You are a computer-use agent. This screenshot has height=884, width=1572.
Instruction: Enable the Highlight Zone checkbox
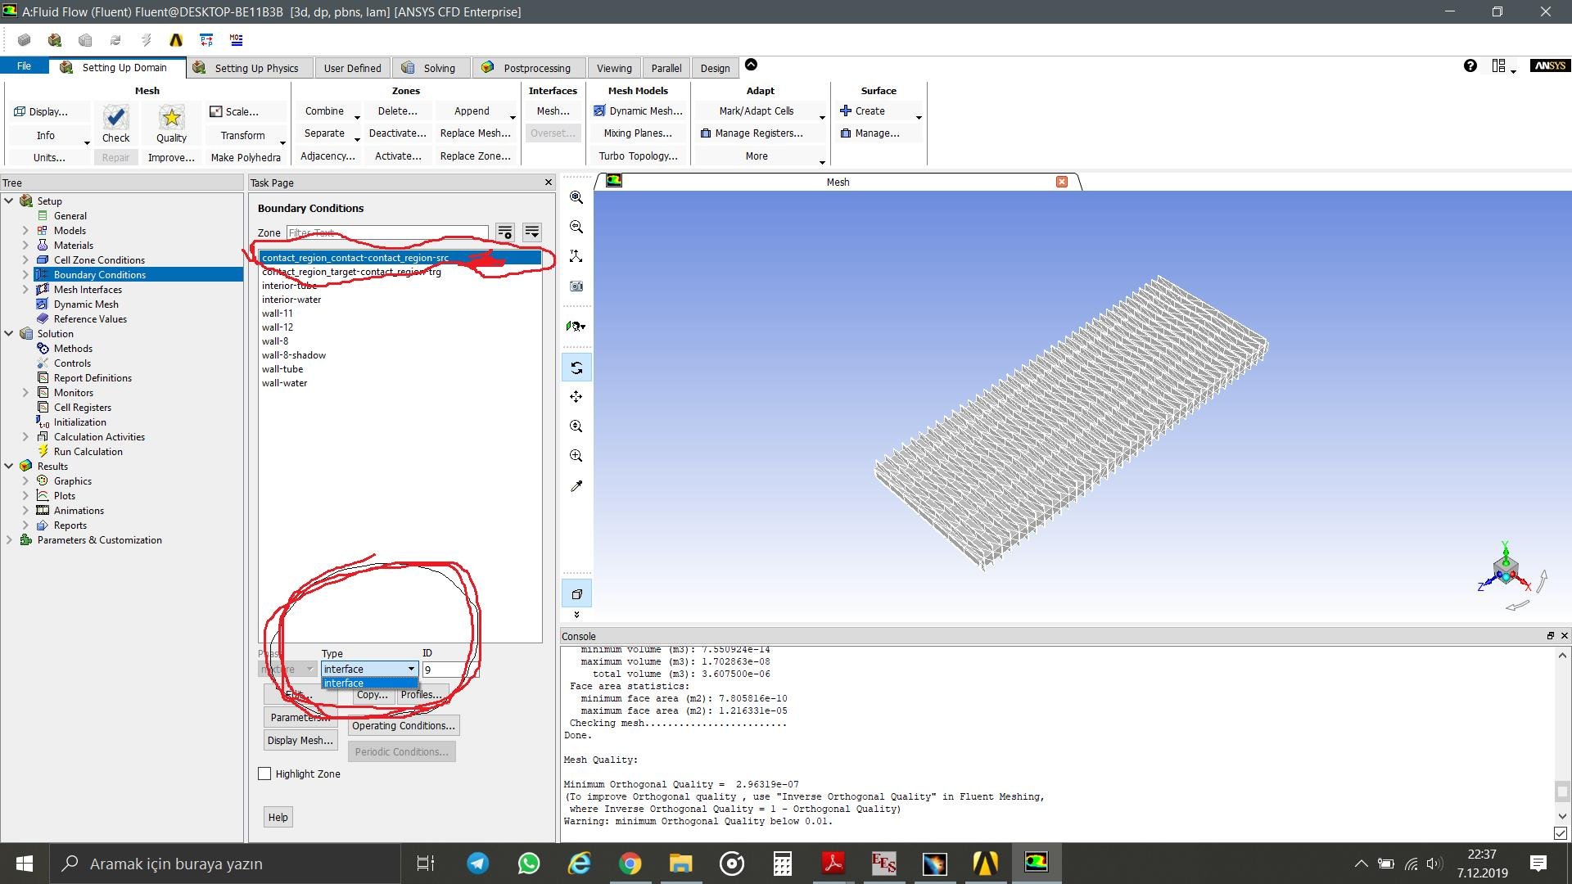tap(264, 773)
